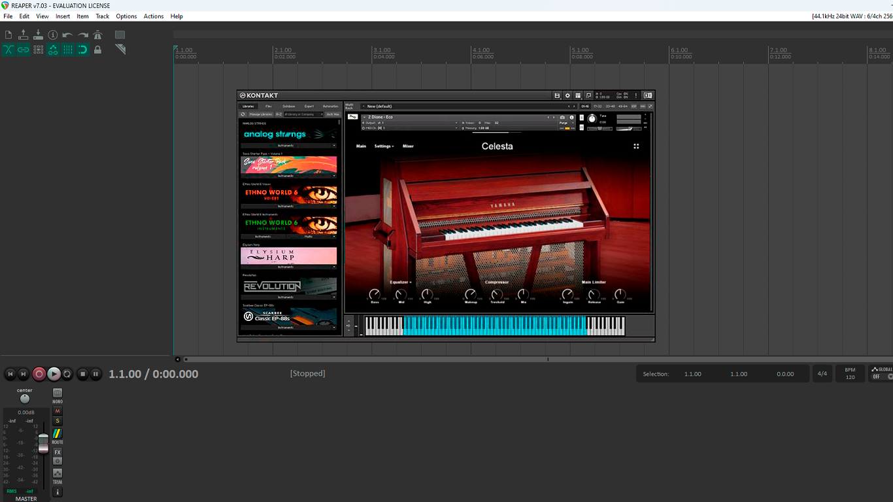The height and width of the screenshot is (502, 893).
Task: Click Kontakt exclamation panic icon
Action: [x=635, y=95]
